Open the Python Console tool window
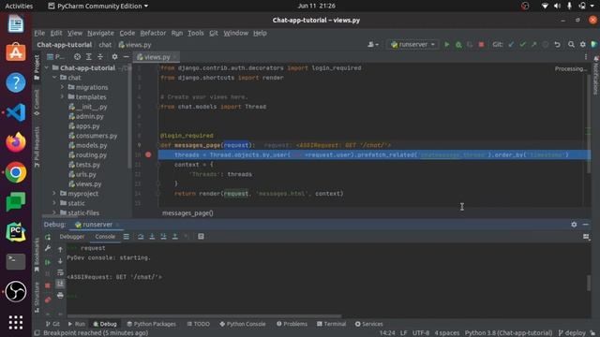Screen dimensions: 600x337 point(243,324)
